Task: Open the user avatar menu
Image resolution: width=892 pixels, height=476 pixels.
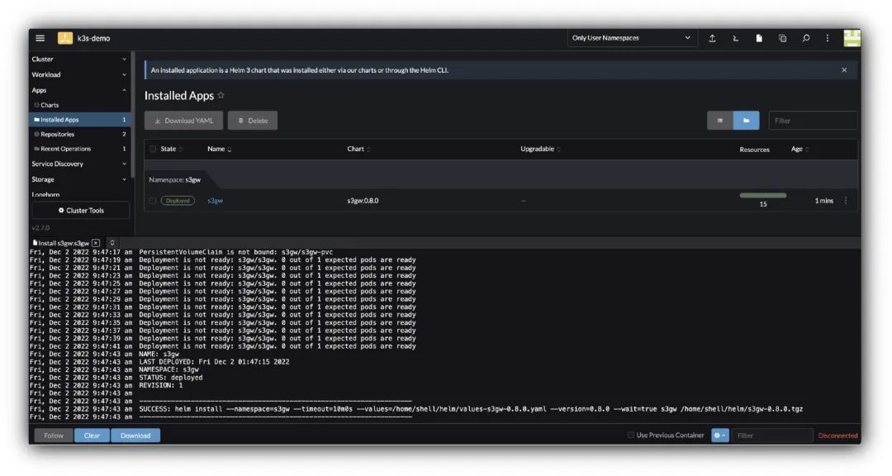Action: click(852, 38)
